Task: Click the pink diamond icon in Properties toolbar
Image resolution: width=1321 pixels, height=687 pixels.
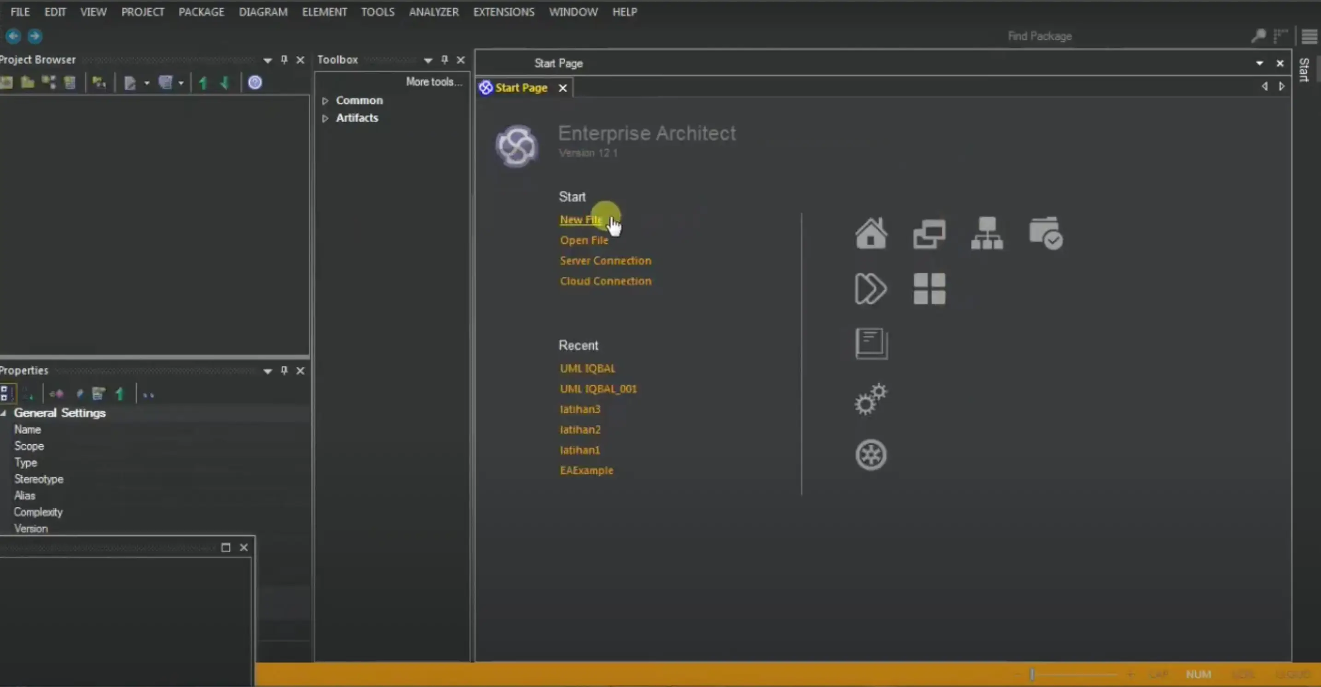Action: [56, 394]
